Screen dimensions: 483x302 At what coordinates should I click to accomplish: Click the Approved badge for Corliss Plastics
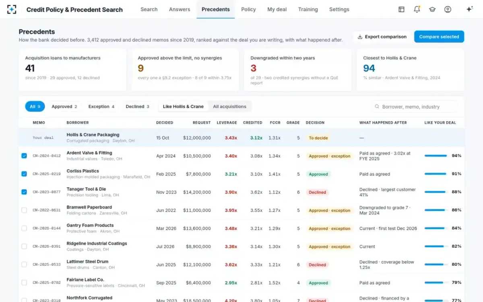pos(318,174)
